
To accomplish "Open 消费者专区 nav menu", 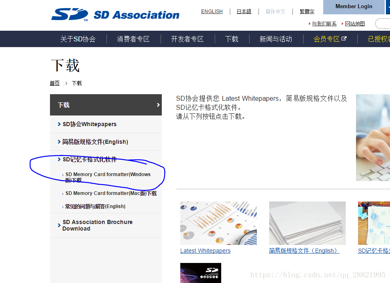I will [133, 39].
